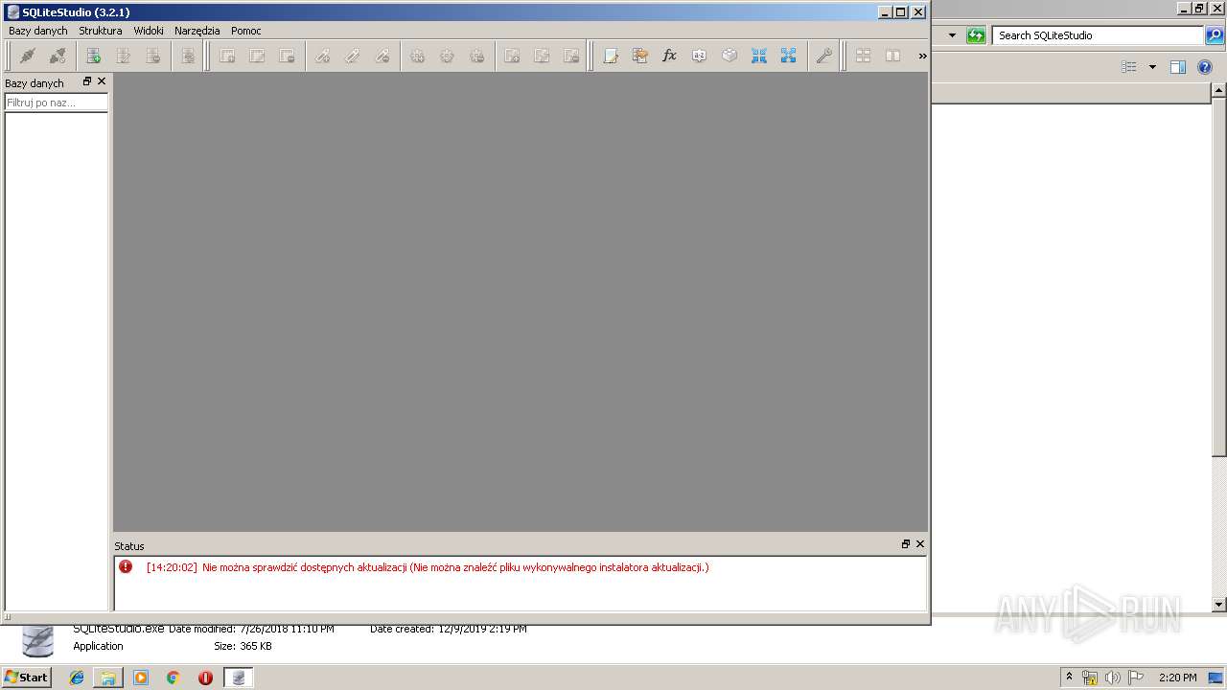Click the Windows Start button

click(x=27, y=677)
